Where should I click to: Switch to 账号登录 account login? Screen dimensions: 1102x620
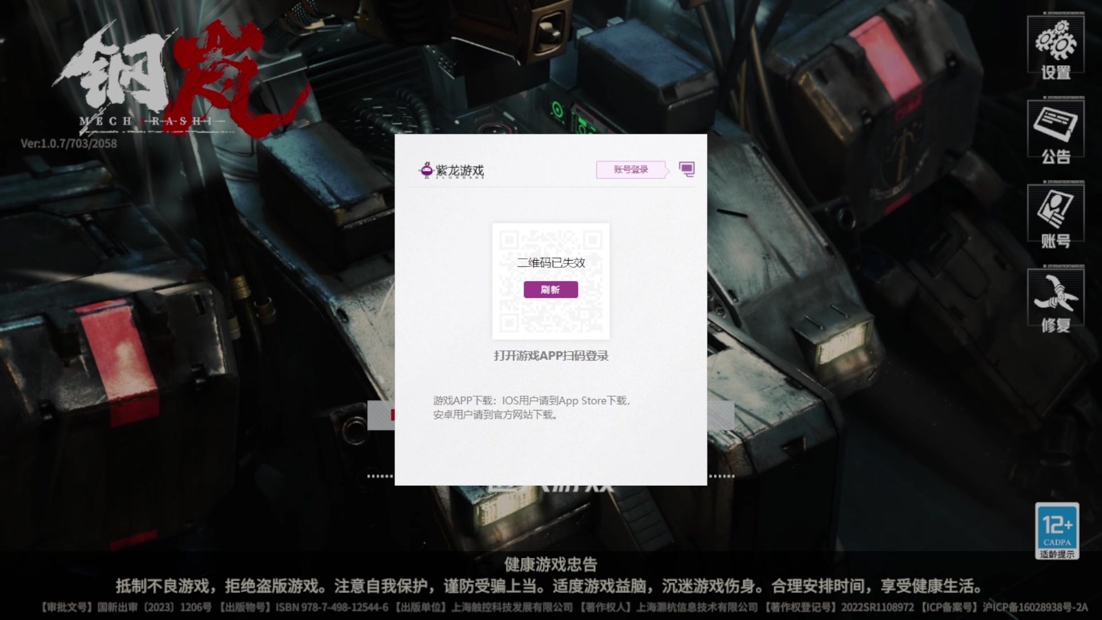pyautogui.click(x=631, y=169)
